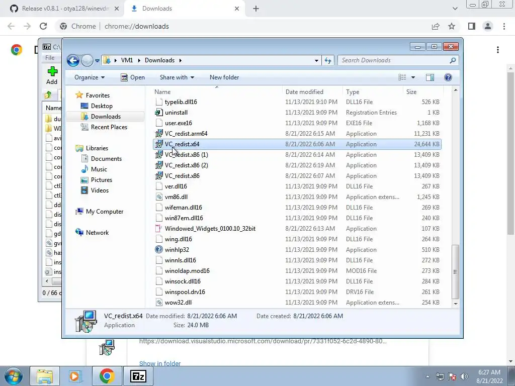The height and width of the screenshot is (386, 515).
Task: Click VM1 in the address breadcrumb
Action: pyautogui.click(x=127, y=60)
